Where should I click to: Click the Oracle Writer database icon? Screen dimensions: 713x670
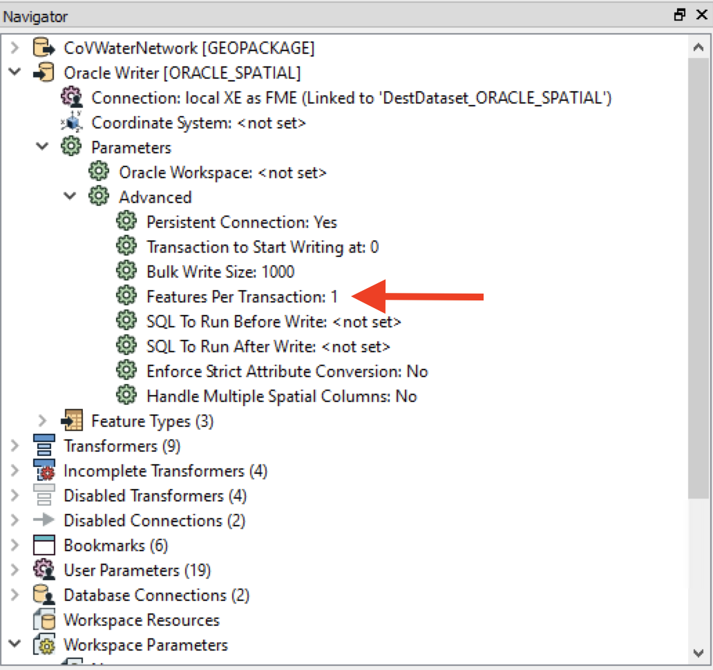tap(44, 73)
